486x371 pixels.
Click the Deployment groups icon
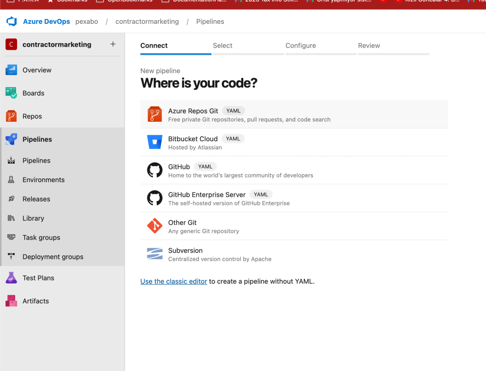click(x=11, y=256)
